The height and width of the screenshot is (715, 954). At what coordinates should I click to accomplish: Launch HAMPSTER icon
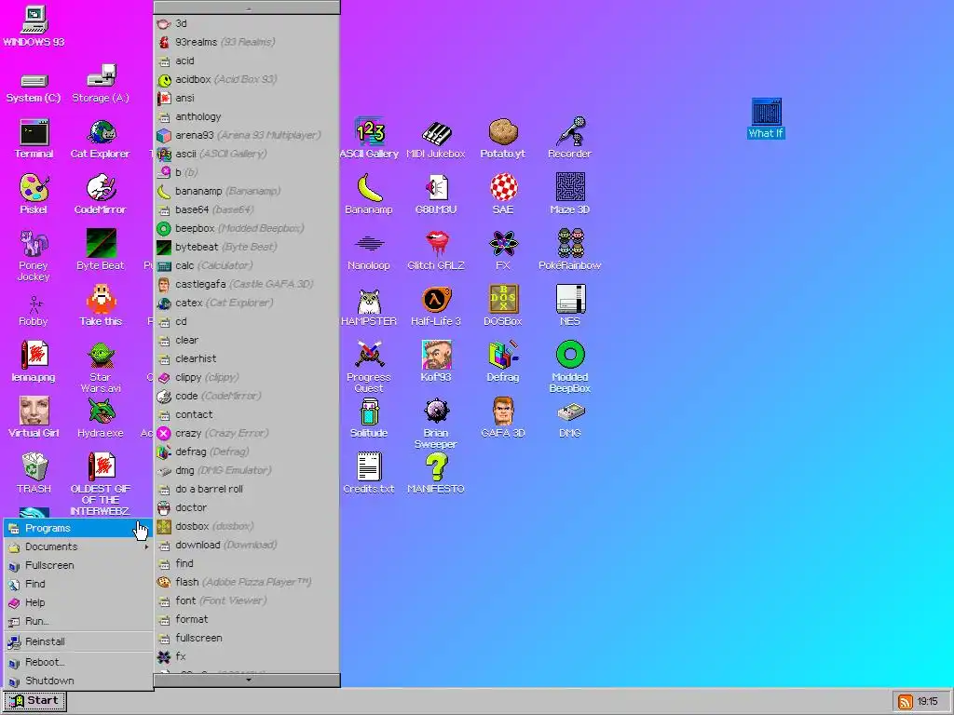pyautogui.click(x=369, y=306)
